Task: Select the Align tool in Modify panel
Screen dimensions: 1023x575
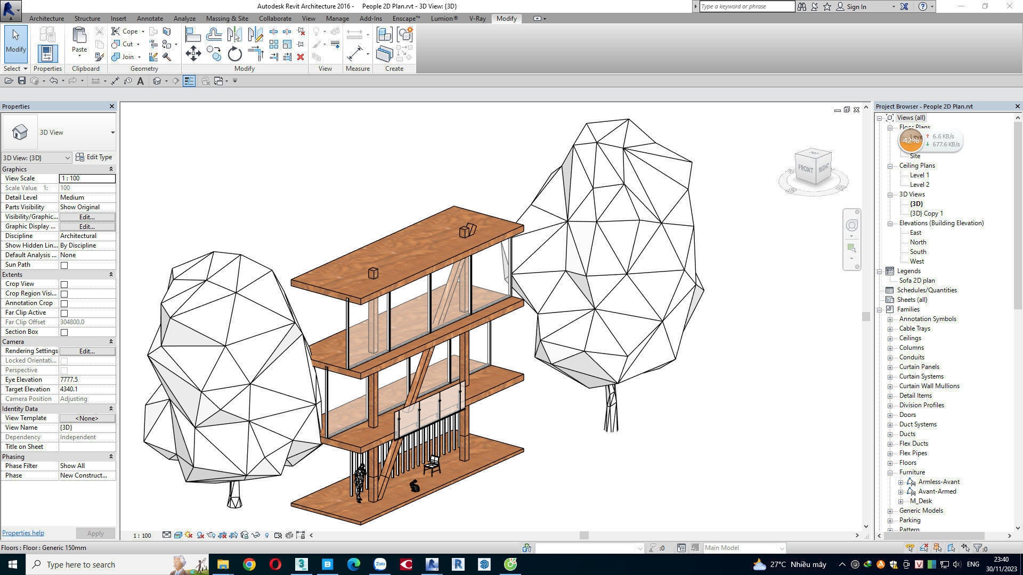Action: pyautogui.click(x=193, y=35)
